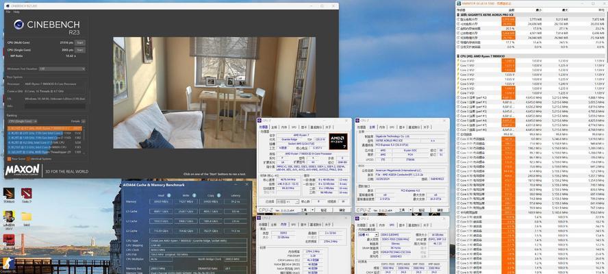Open the yellow folder on the desktop

27,216
